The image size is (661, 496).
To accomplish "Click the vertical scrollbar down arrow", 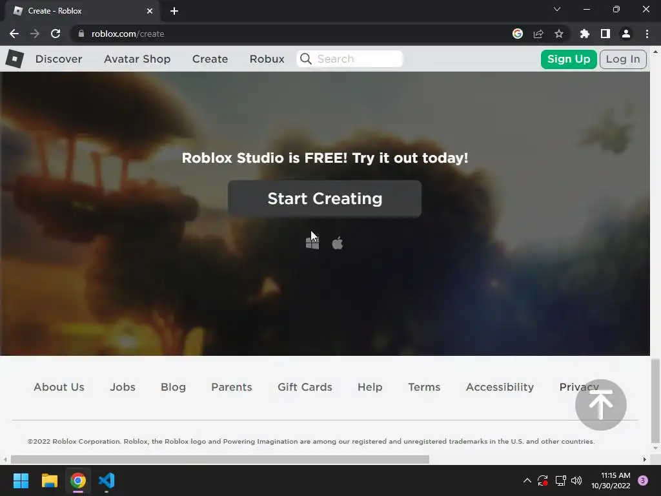I will [x=655, y=448].
